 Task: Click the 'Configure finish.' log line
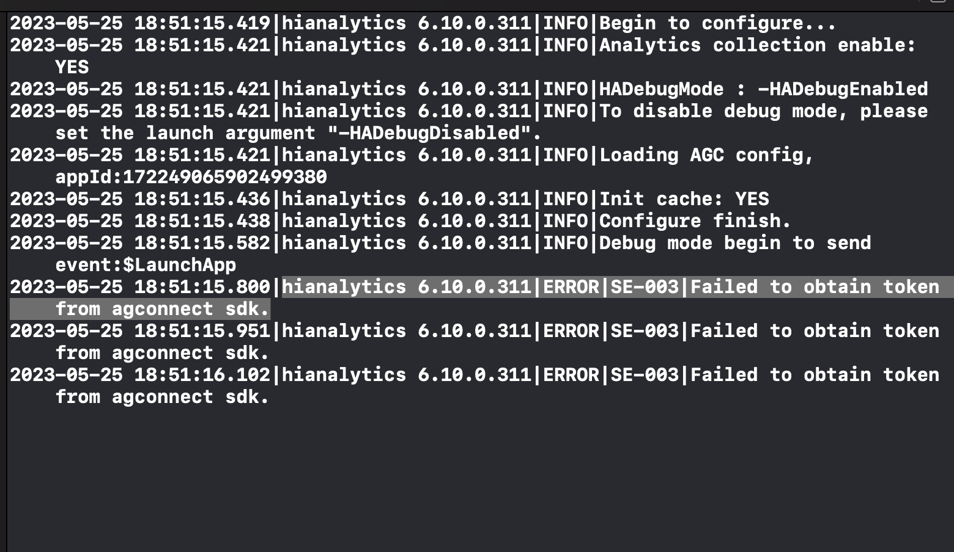point(401,221)
